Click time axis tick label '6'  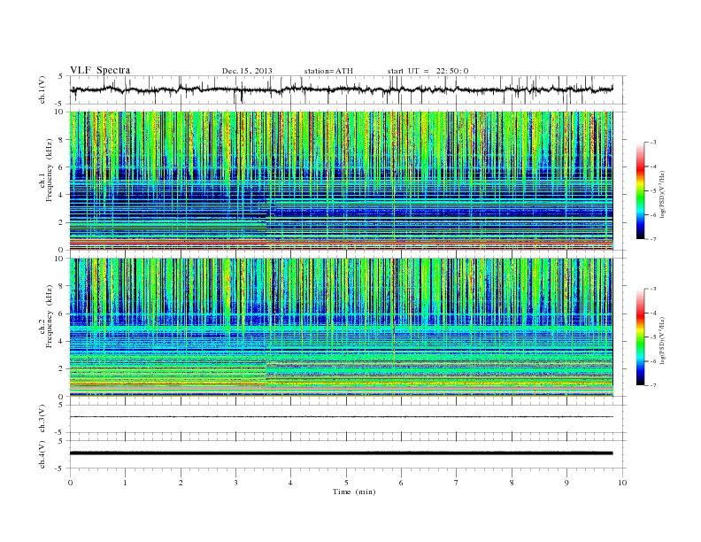pyautogui.click(x=402, y=483)
